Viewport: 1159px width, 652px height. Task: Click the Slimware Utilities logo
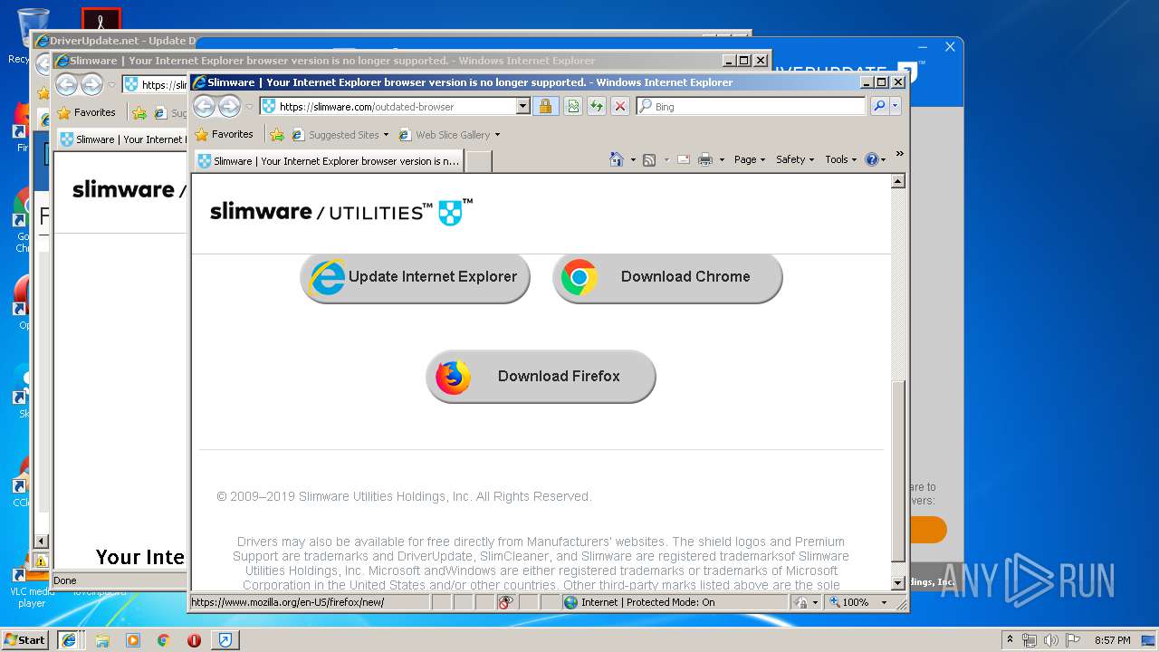point(341,212)
